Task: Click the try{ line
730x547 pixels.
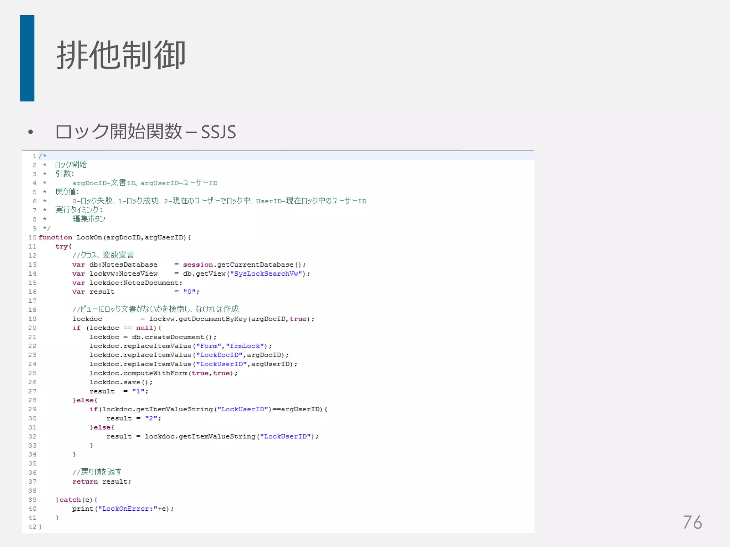Action: tap(63, 246)
